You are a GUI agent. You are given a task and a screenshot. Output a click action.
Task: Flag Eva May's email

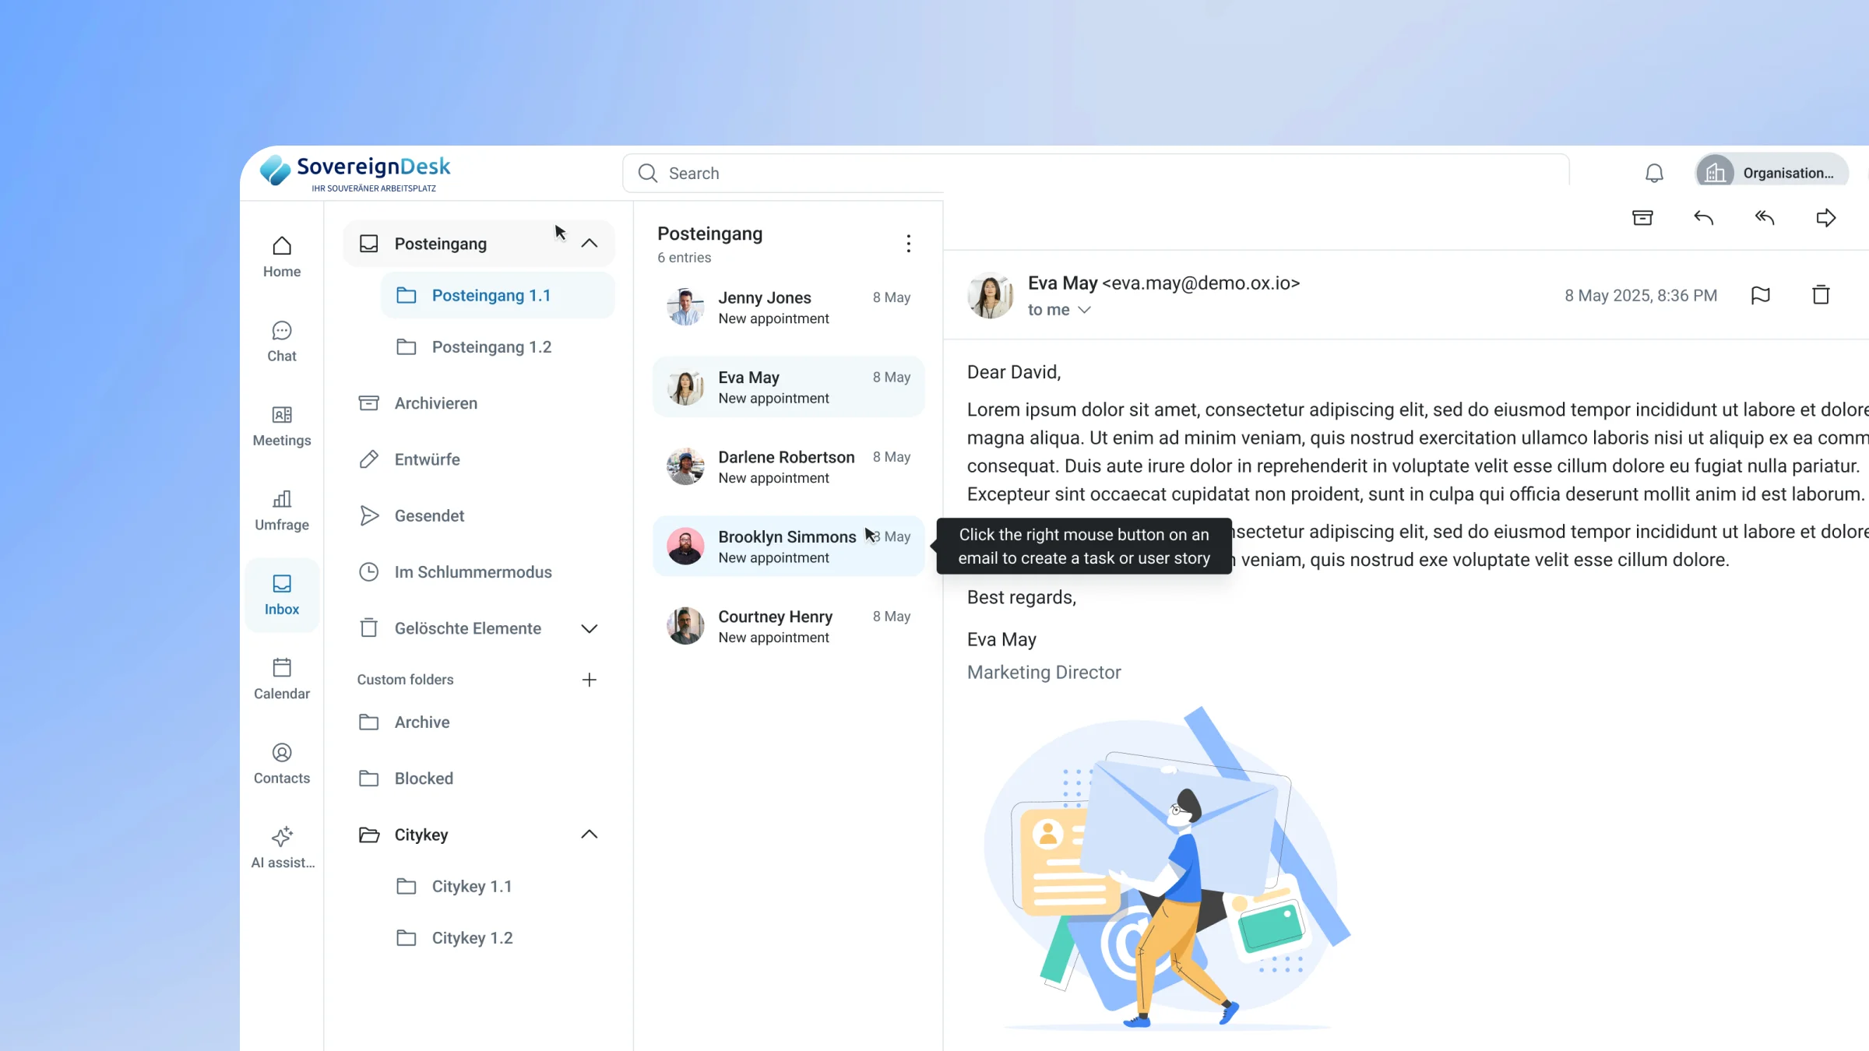pos(1760,296)
